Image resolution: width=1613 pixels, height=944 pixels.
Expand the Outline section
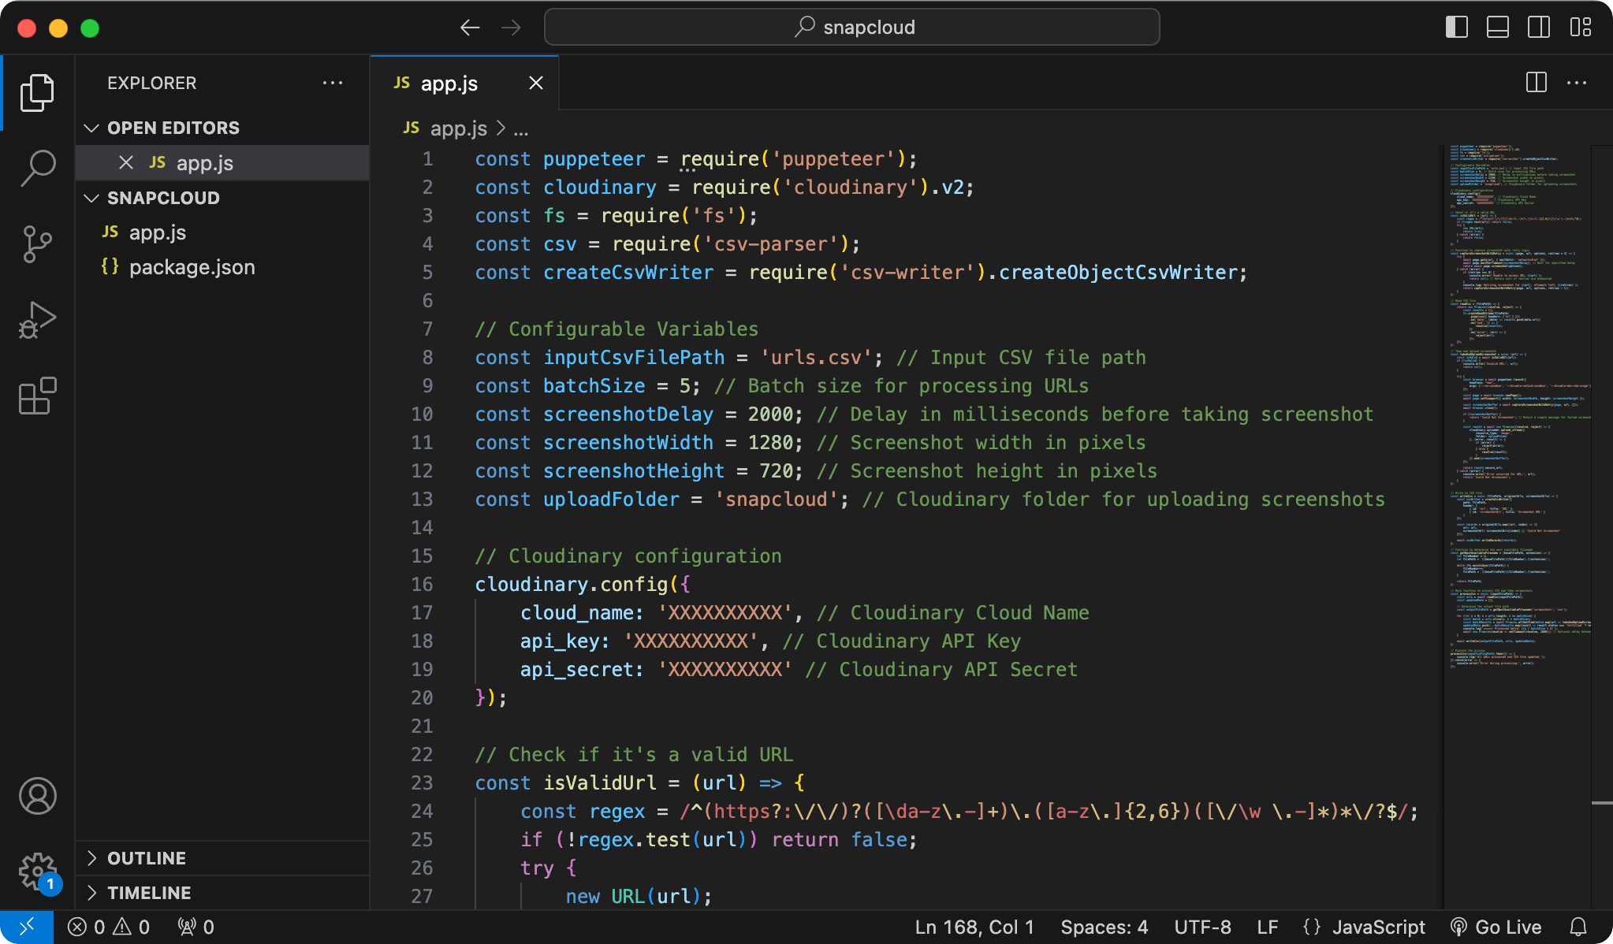point(147,858)
